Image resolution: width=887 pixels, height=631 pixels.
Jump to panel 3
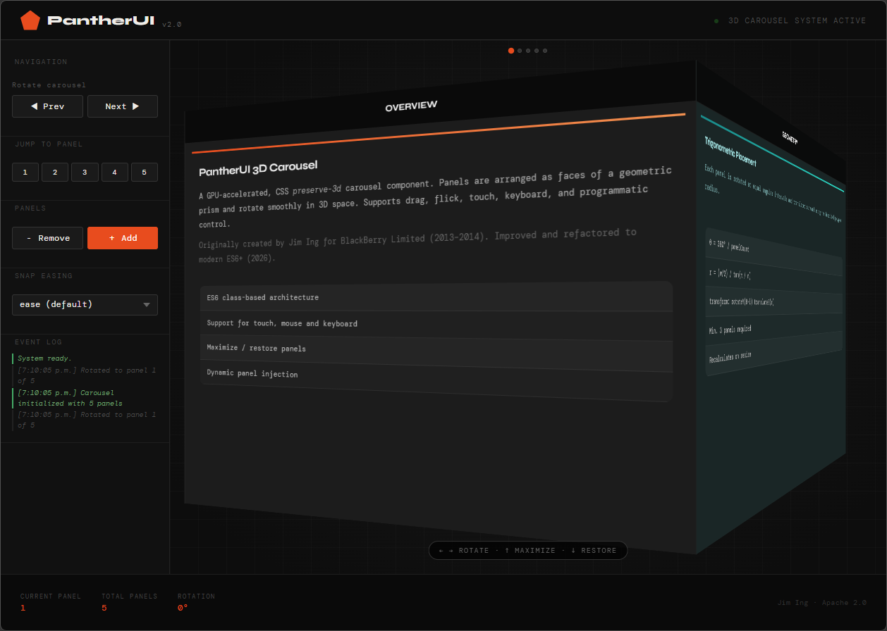[85, 172]
